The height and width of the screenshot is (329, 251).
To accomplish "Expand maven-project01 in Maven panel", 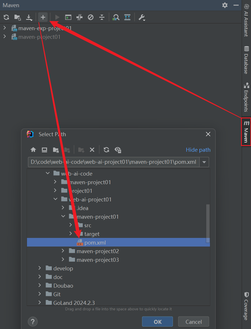I will click(x=5, y=36).
